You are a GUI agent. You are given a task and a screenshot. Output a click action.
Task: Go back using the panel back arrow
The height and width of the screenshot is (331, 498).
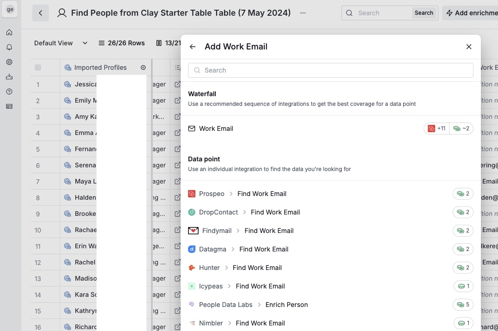click(193, 47)
